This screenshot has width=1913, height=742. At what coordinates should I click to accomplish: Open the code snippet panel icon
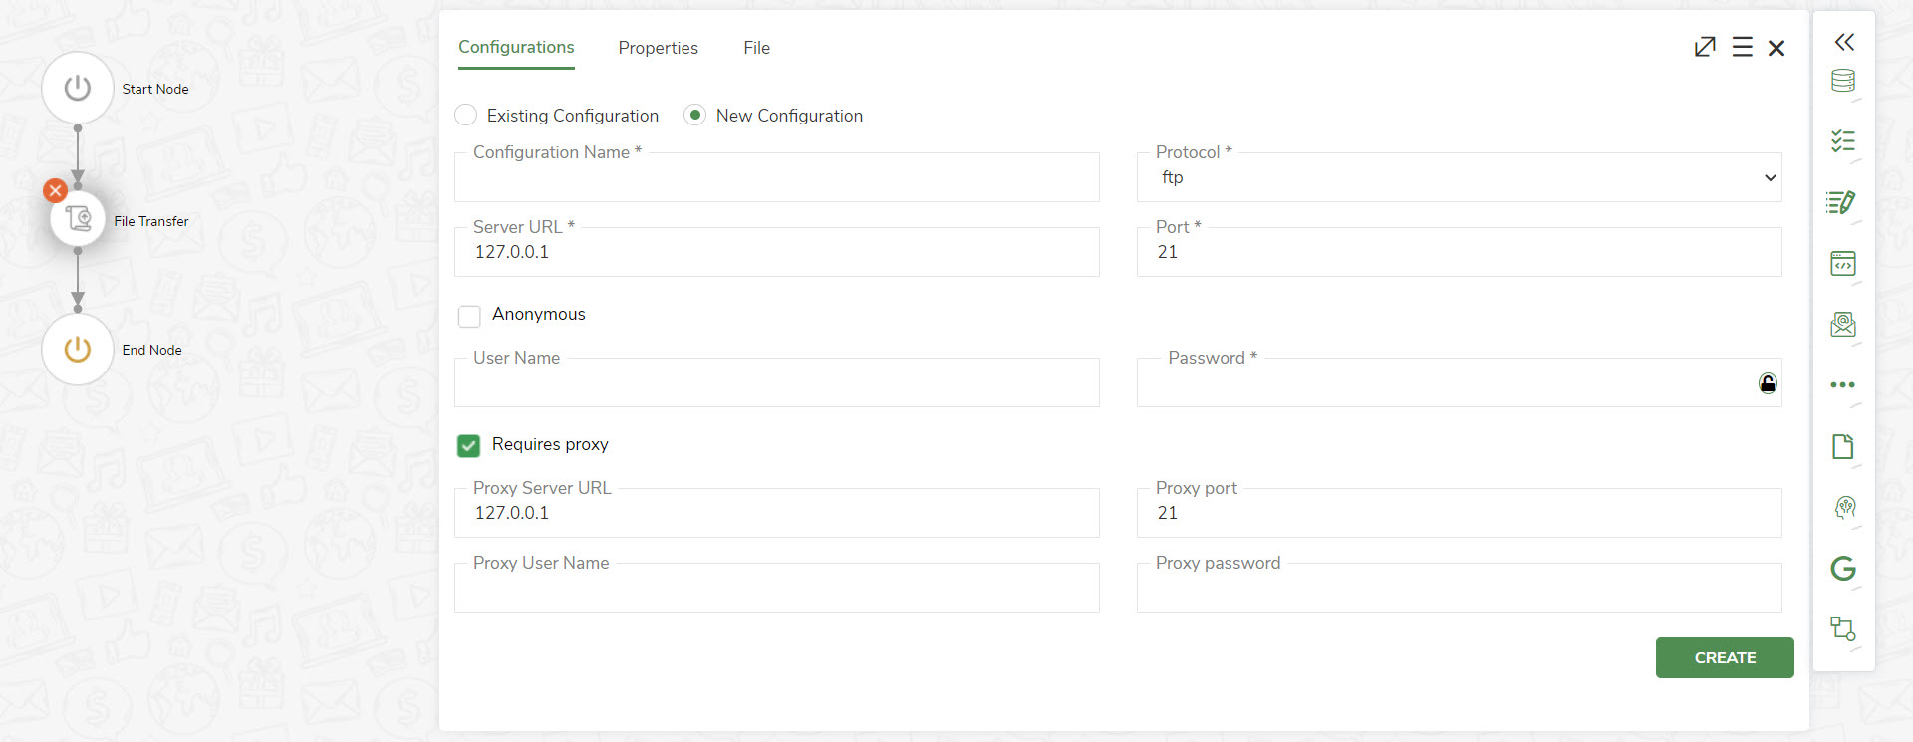pyautogui.click(x=1844, y=264)
